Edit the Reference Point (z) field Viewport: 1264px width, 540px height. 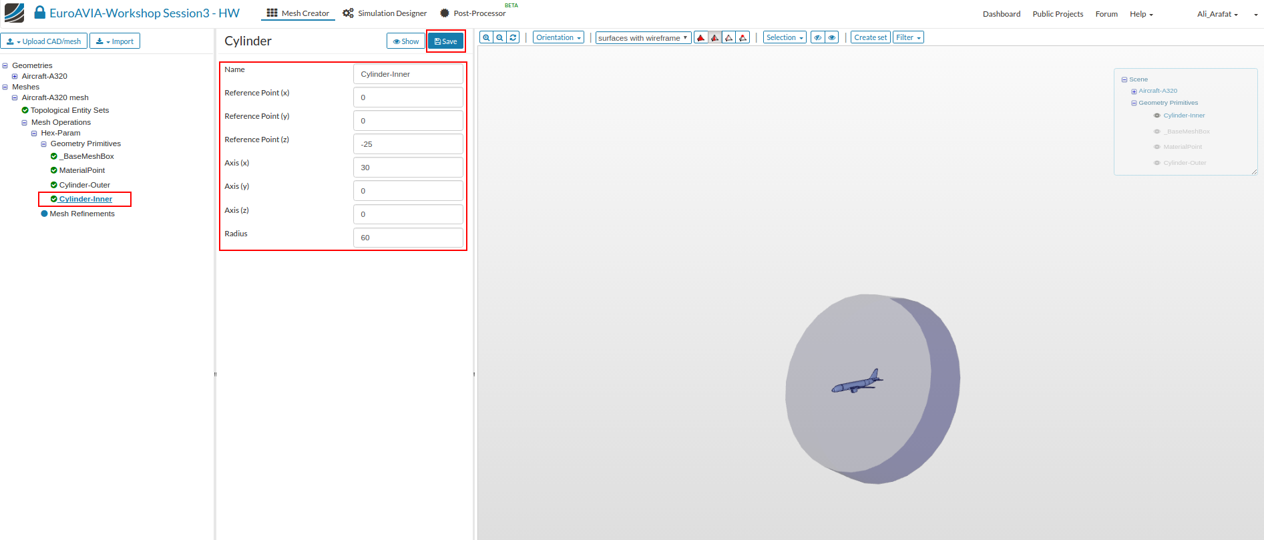[408, 144]
